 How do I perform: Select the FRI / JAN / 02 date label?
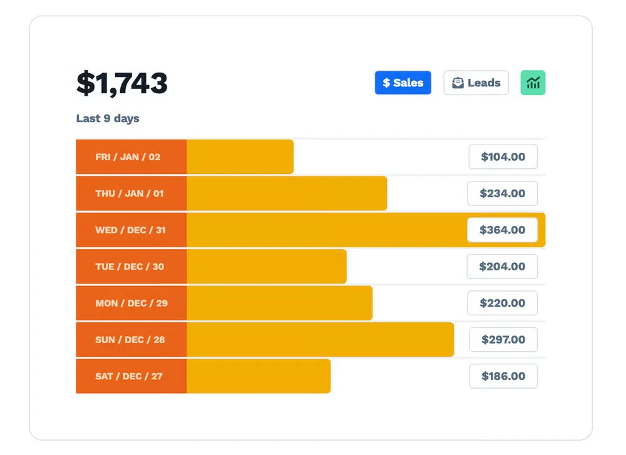128,157
